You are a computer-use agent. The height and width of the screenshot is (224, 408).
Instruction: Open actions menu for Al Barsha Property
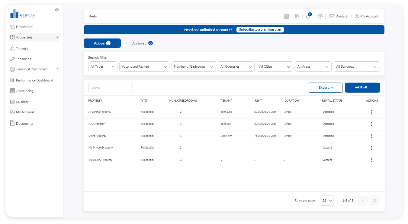[371, 112]
